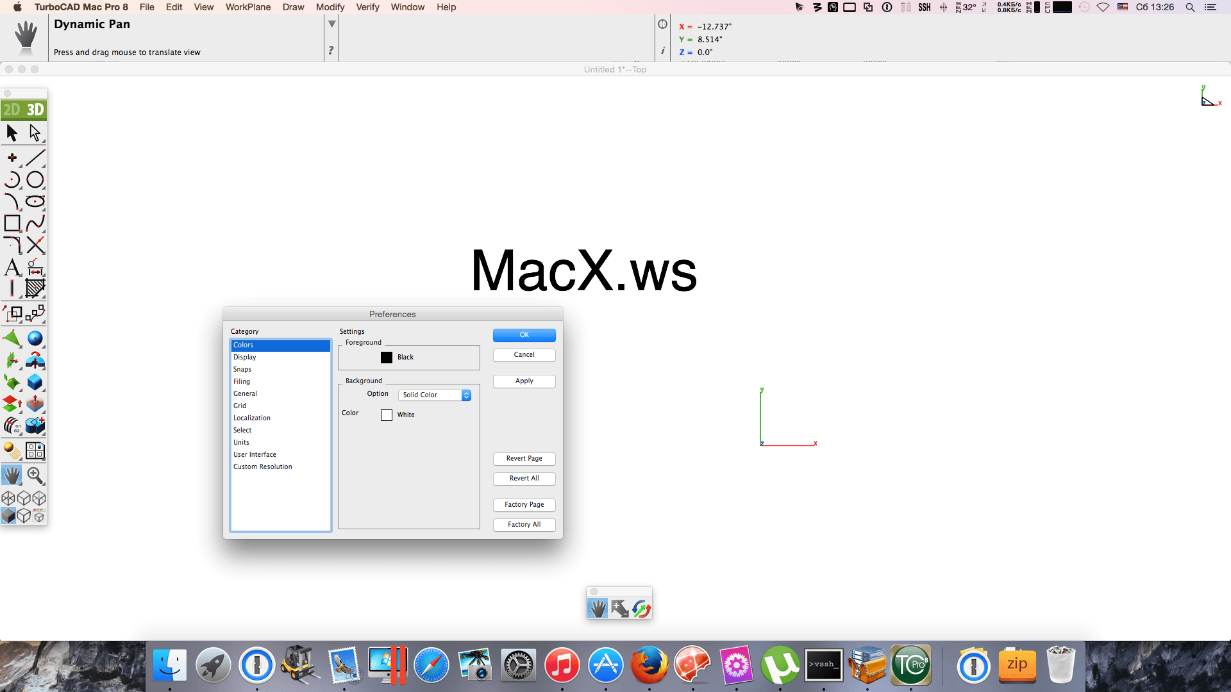Activate the Zoom magnifier tool in tool palette

pyautogui.click(x=35, y=475)
